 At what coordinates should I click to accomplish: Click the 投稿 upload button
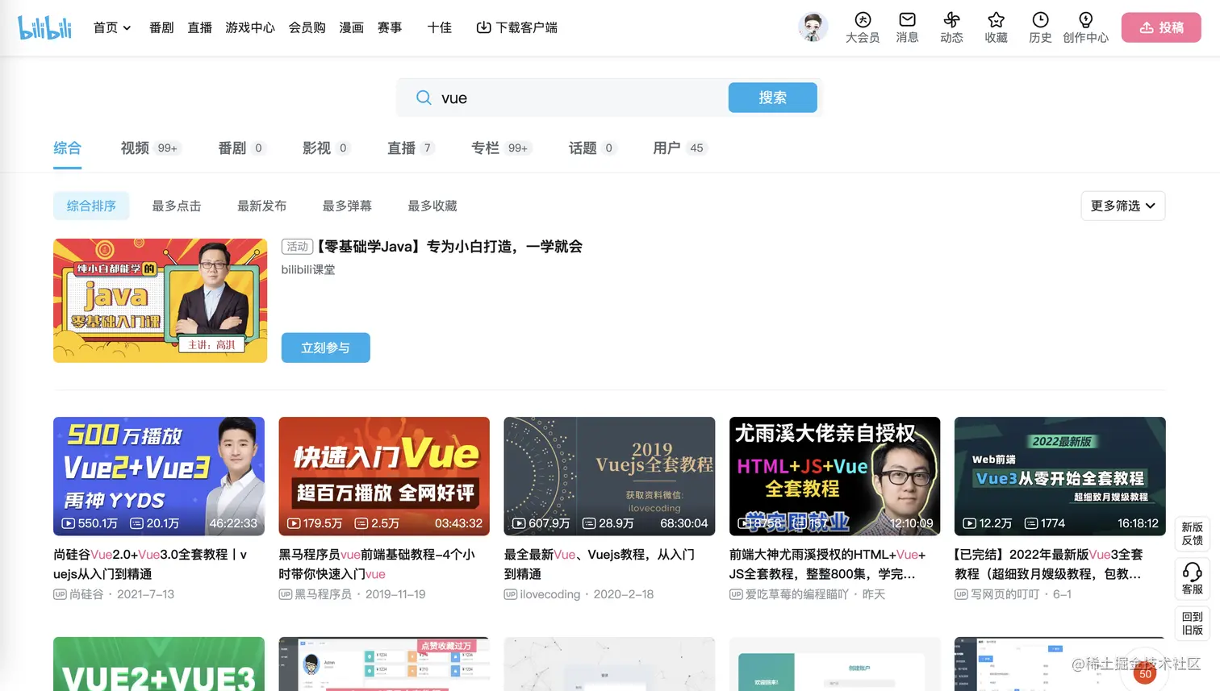1161,27
